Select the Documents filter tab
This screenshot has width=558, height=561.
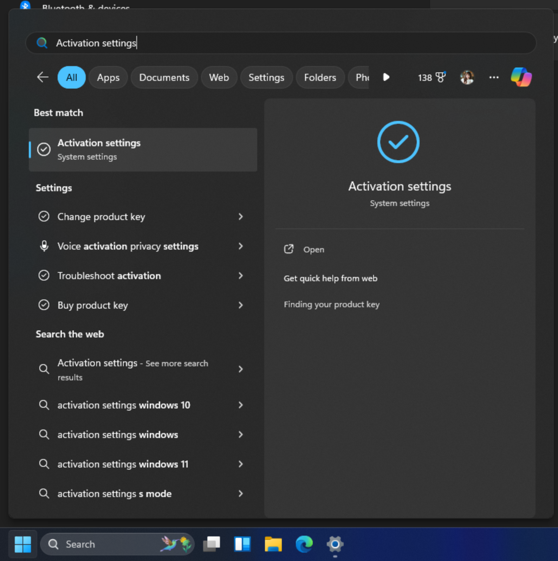coord(164,77)
